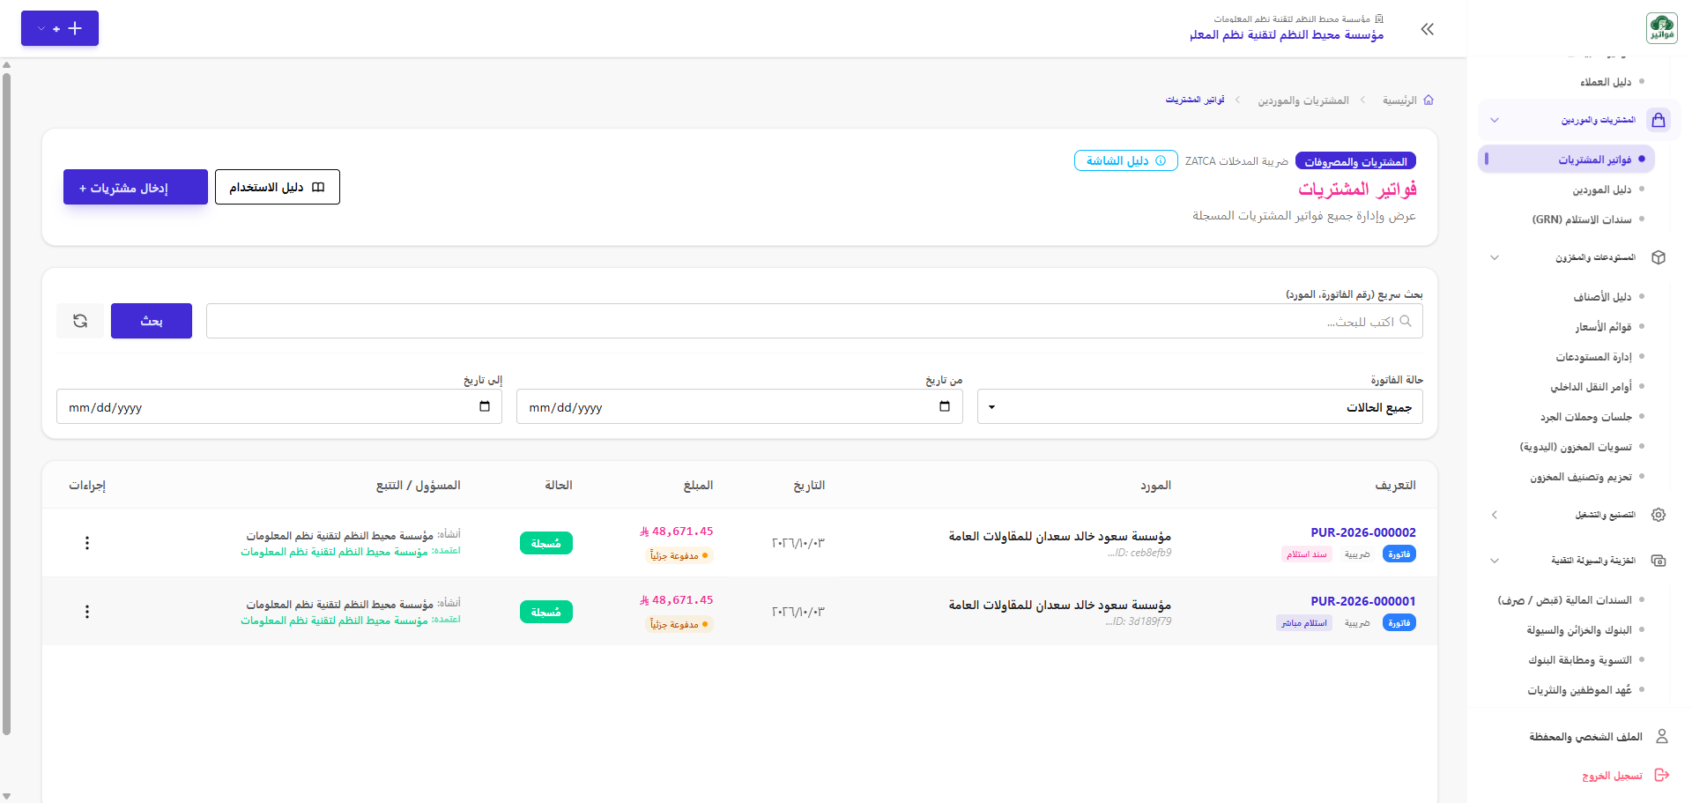Open سندات الاستلام (GRN) in sidebar
This screenshot has width=1692, height=803.
[1582, 219]
